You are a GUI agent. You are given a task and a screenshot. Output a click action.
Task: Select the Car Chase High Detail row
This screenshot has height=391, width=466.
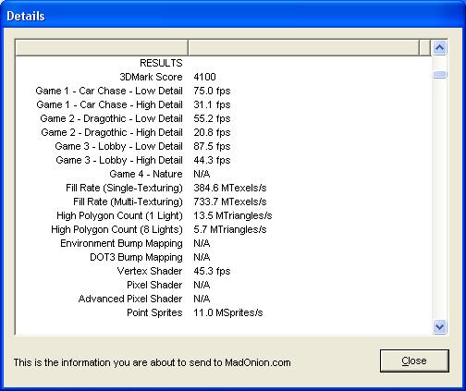[224, 104]
